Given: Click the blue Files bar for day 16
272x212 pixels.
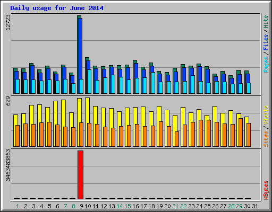Looking at the screenshot, I should pyautogui.click(x=136, y=70).
